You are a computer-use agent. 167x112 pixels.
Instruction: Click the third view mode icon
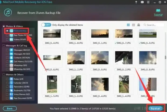pos(138,25)
